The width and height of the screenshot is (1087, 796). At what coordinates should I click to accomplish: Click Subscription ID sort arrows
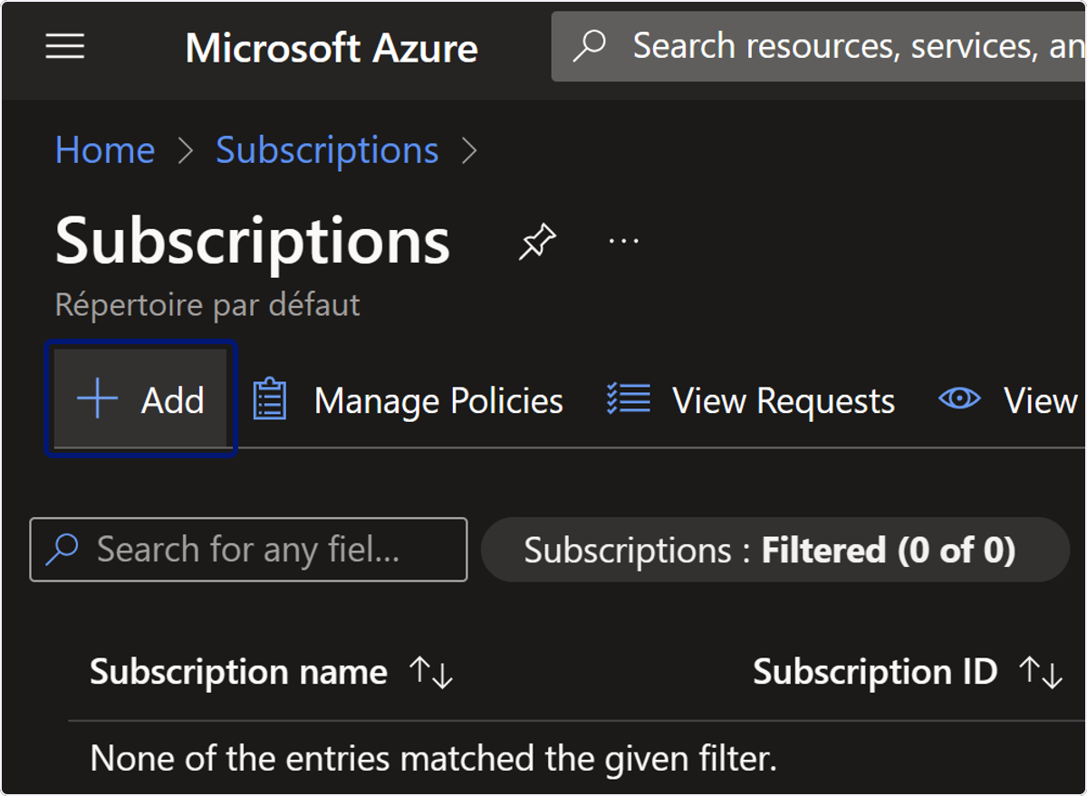click(1041, 673)
